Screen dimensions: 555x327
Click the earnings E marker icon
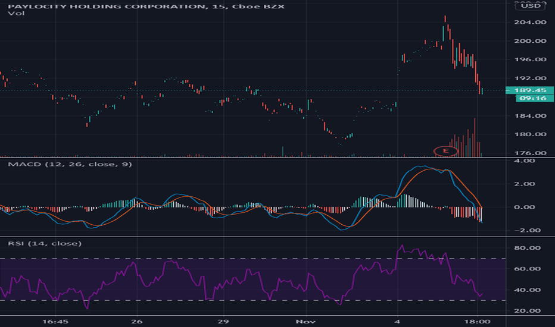pos(445,151)
